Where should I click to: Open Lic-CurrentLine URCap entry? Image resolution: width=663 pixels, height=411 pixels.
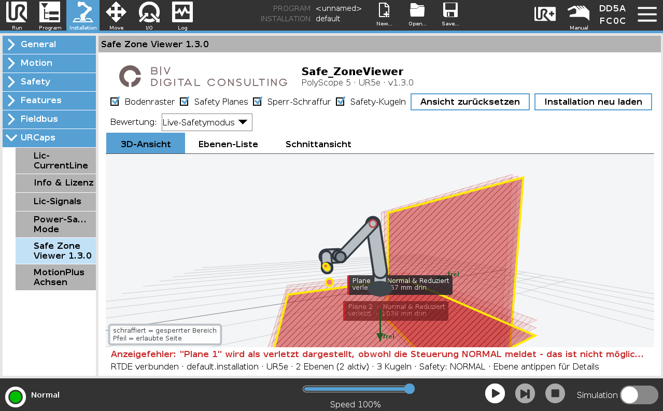coord(55,161)
